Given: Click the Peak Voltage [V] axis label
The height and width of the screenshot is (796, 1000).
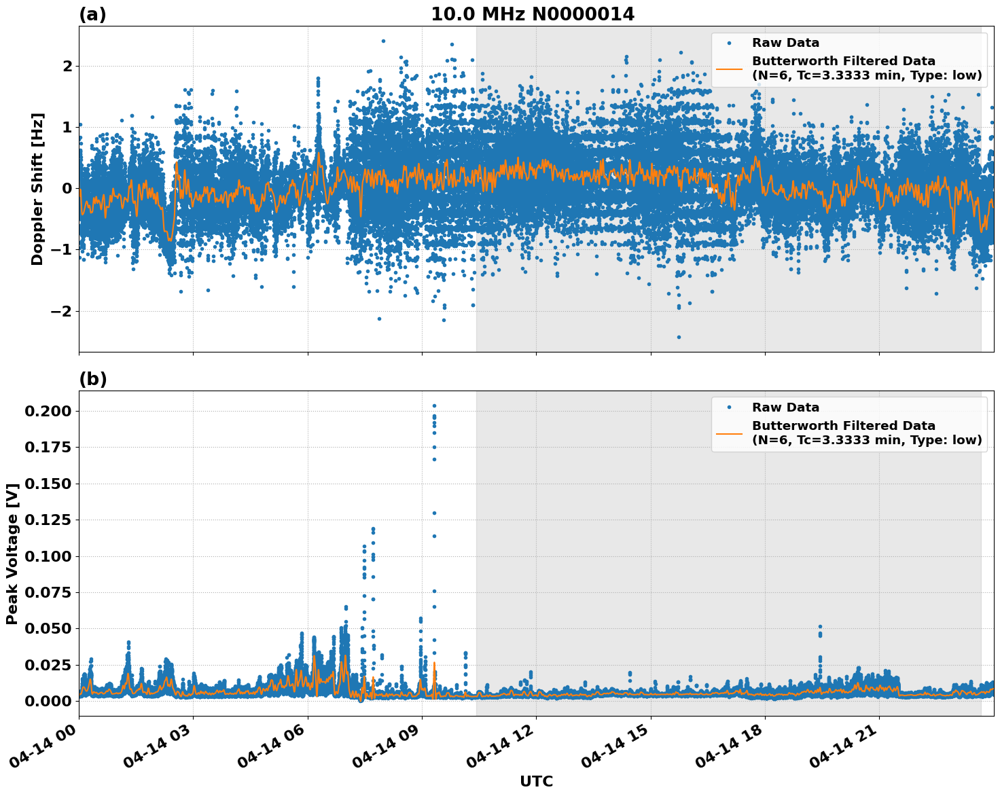Looking at the screenshot, I should [x=14, y=550].
